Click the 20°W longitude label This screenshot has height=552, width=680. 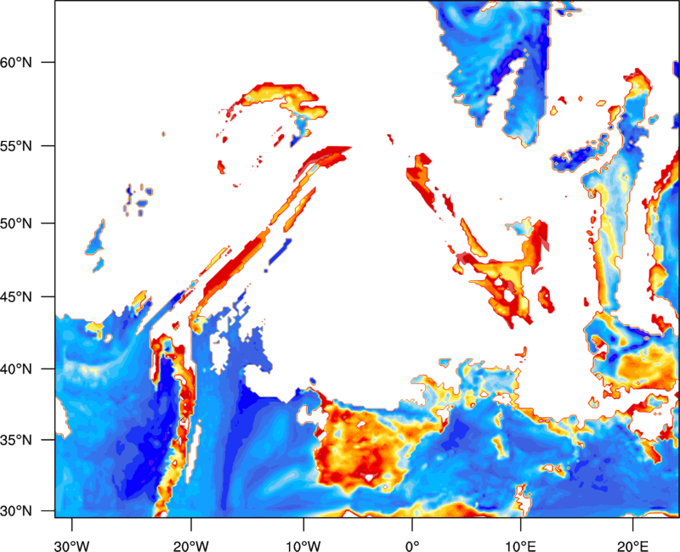[191, 546]
